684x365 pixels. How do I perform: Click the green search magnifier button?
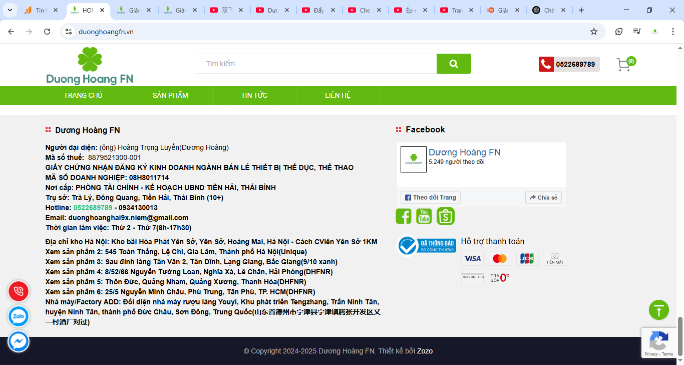point(454,64)
